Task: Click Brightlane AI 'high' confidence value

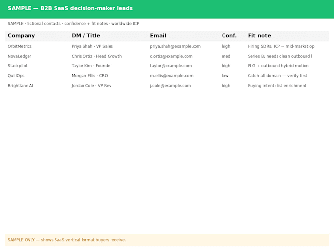Action: (226, 86)
